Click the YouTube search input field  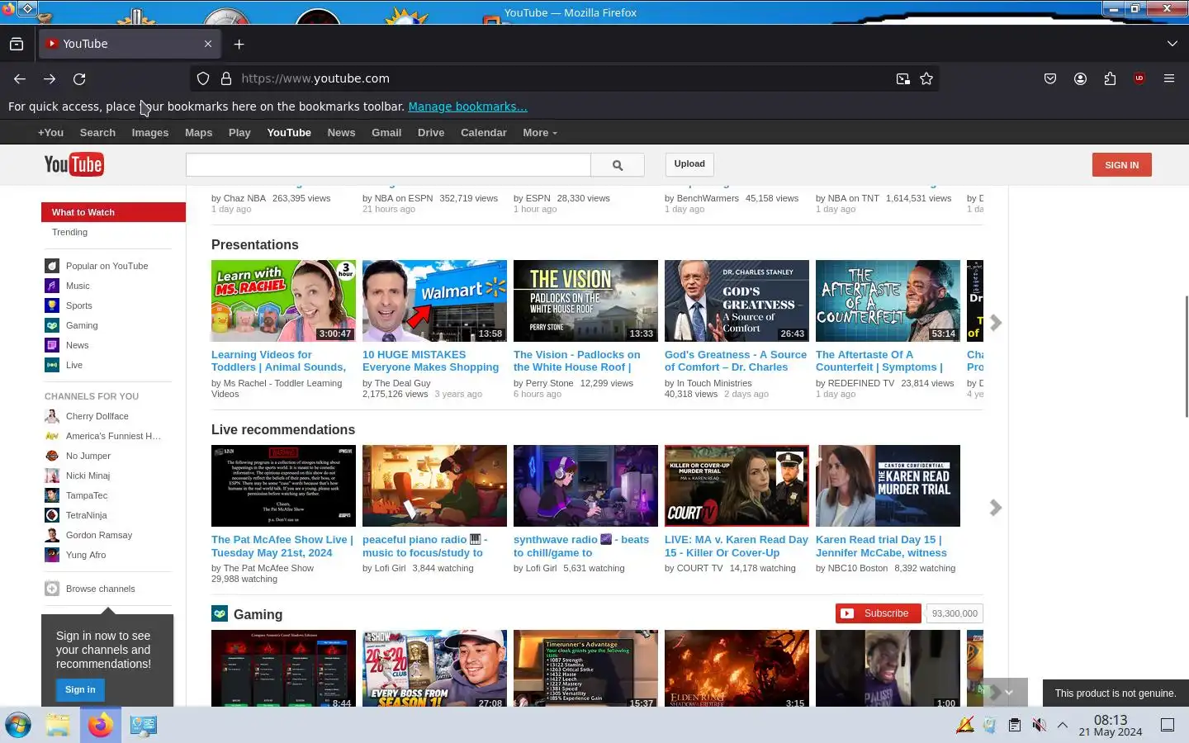click(x=388, y=165)
